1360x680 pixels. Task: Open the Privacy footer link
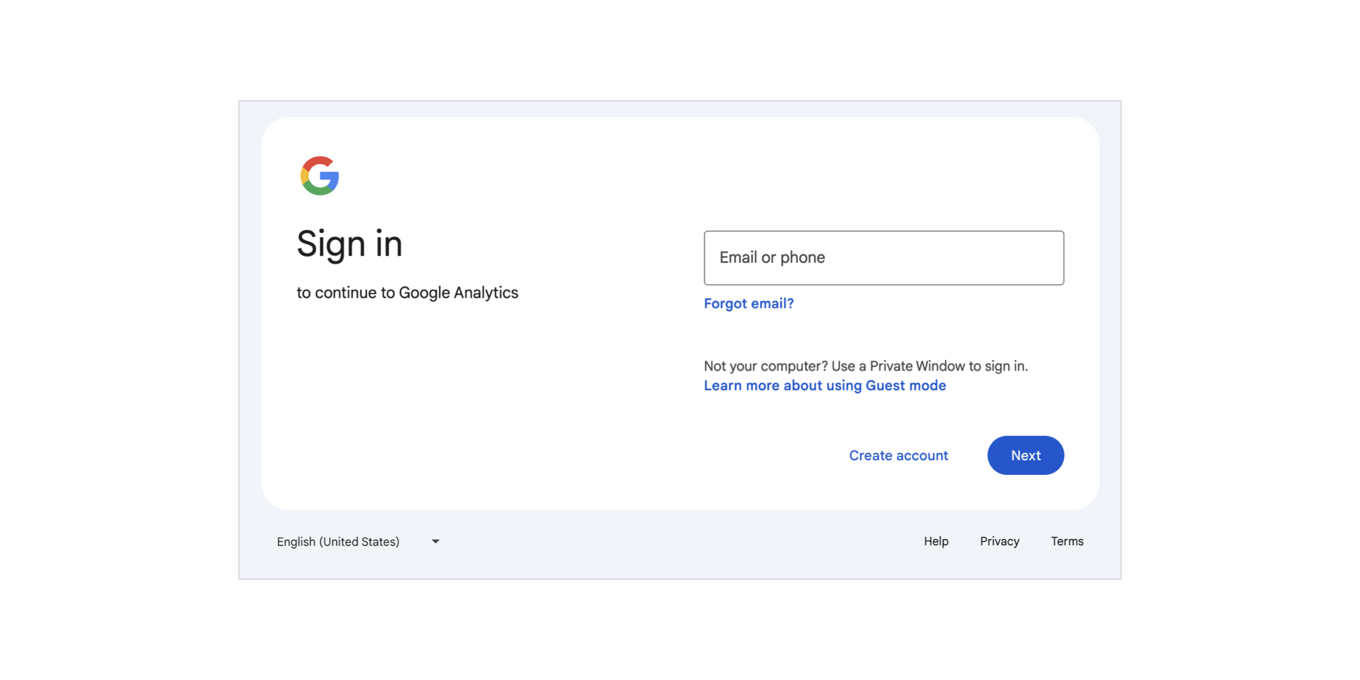(x=1000, y=542)
